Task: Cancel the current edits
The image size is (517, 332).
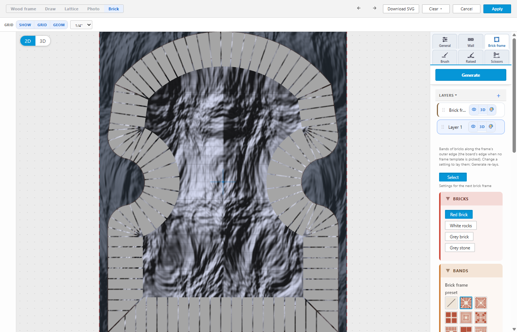Action: click(466, 9)
